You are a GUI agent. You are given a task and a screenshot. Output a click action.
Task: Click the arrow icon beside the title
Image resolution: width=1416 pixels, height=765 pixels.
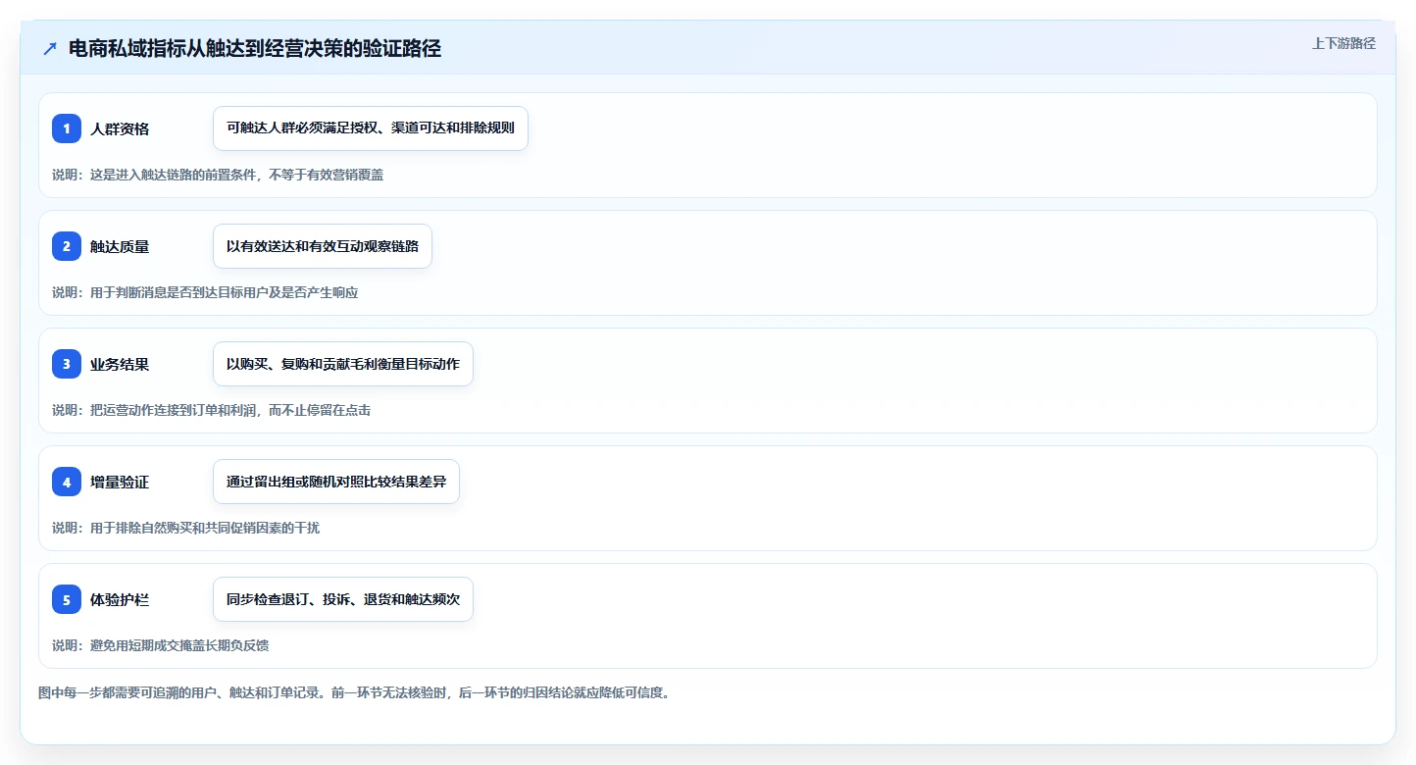(50, 49)
